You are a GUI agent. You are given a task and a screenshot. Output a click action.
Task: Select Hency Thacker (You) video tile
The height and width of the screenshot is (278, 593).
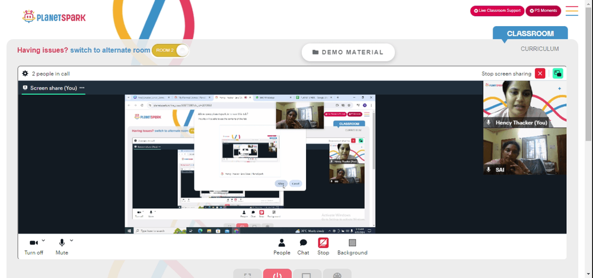pyautogui.click(x=525, y=104)
